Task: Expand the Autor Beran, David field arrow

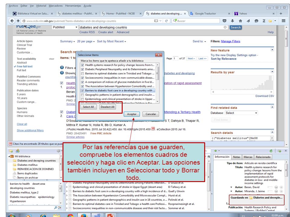Action: [231, 187]
